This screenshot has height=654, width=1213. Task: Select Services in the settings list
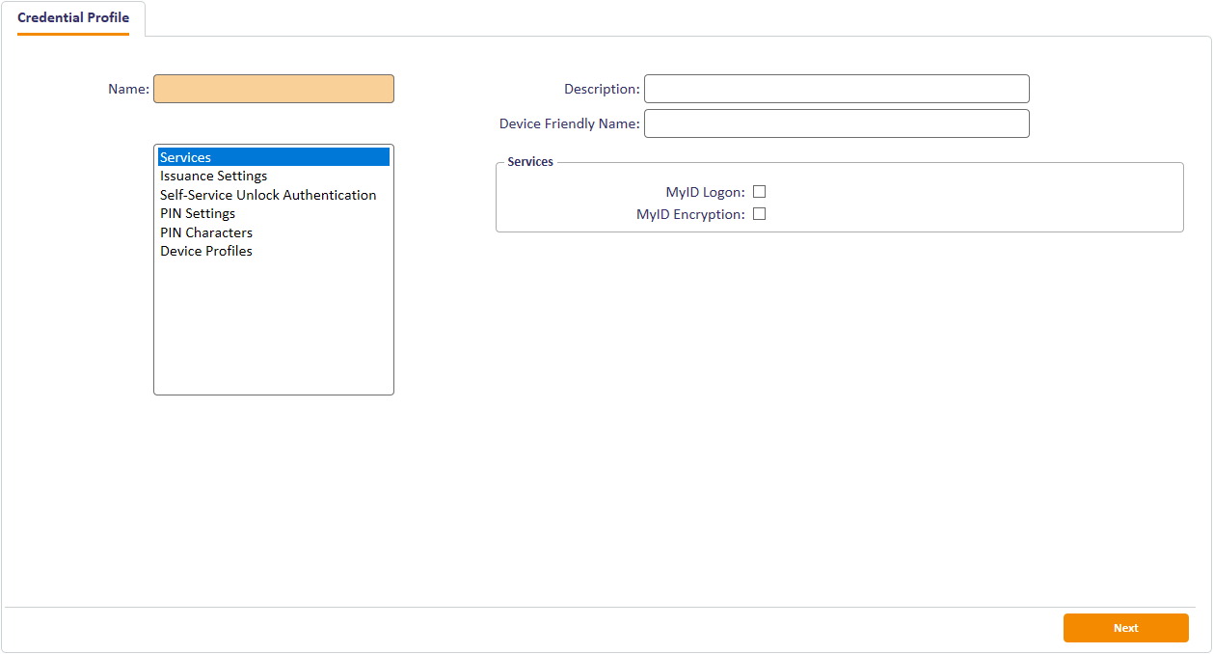pyautogui.click(x=186, y=157)
